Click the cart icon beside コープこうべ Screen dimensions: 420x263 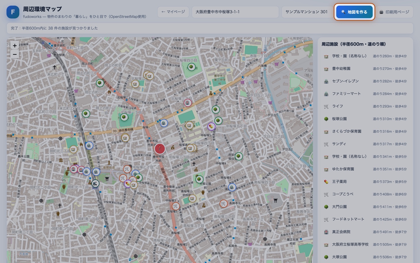pyautogui.click(x=326, y=195)
